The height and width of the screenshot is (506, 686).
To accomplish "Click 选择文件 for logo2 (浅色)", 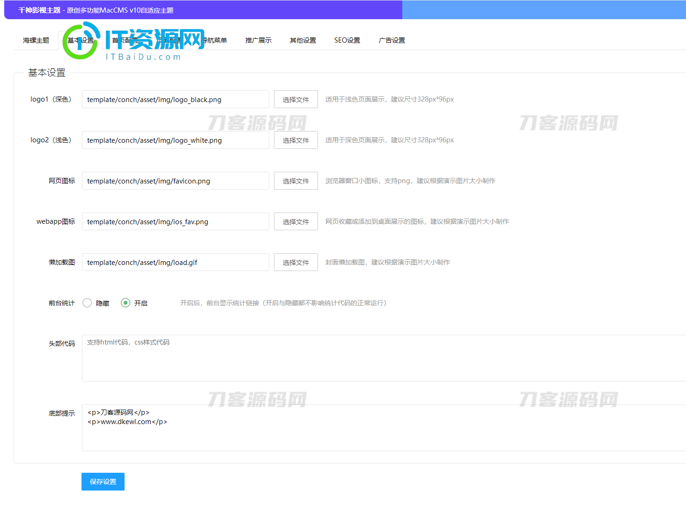I will (296, 140).
